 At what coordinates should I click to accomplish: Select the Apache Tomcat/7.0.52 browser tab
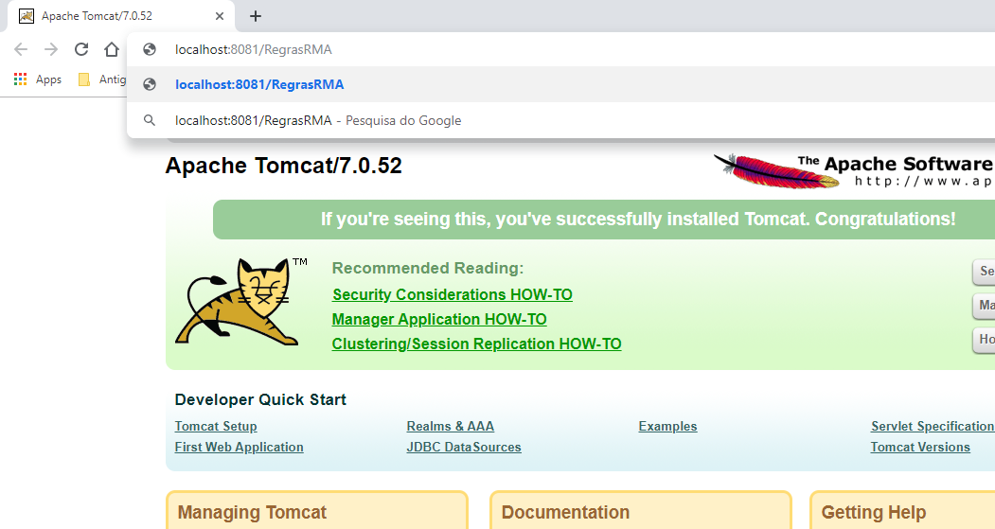tap(120, 16)
